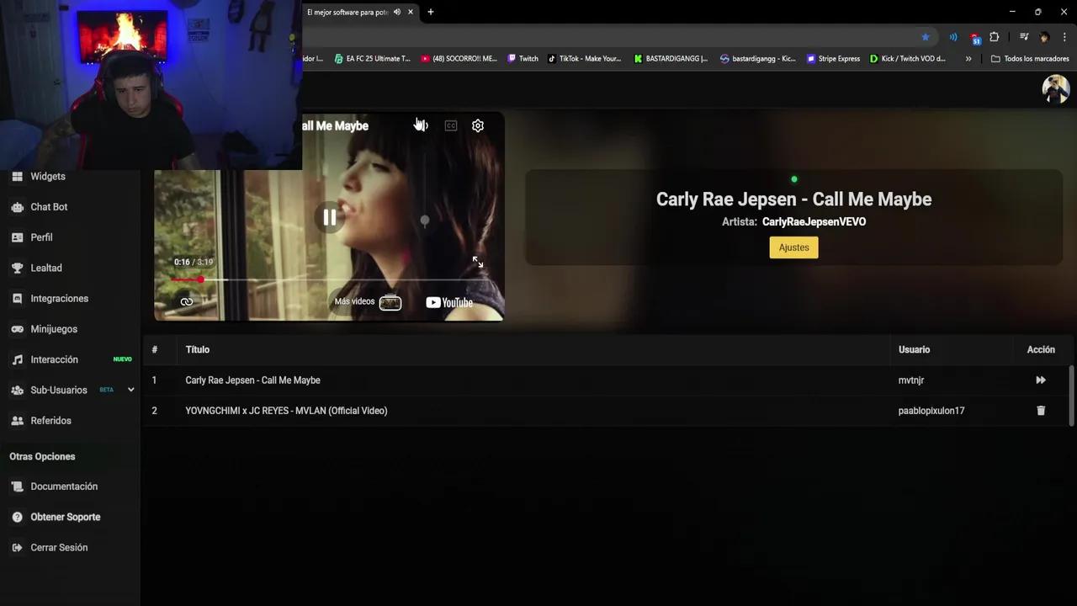Click the Interacción music note icon
This screenshot has height=606, width=1077.
click(17, 359)
